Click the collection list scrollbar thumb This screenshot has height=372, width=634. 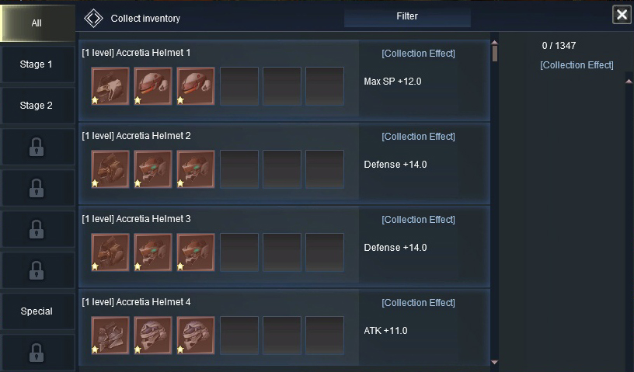(x=495, y=54)
